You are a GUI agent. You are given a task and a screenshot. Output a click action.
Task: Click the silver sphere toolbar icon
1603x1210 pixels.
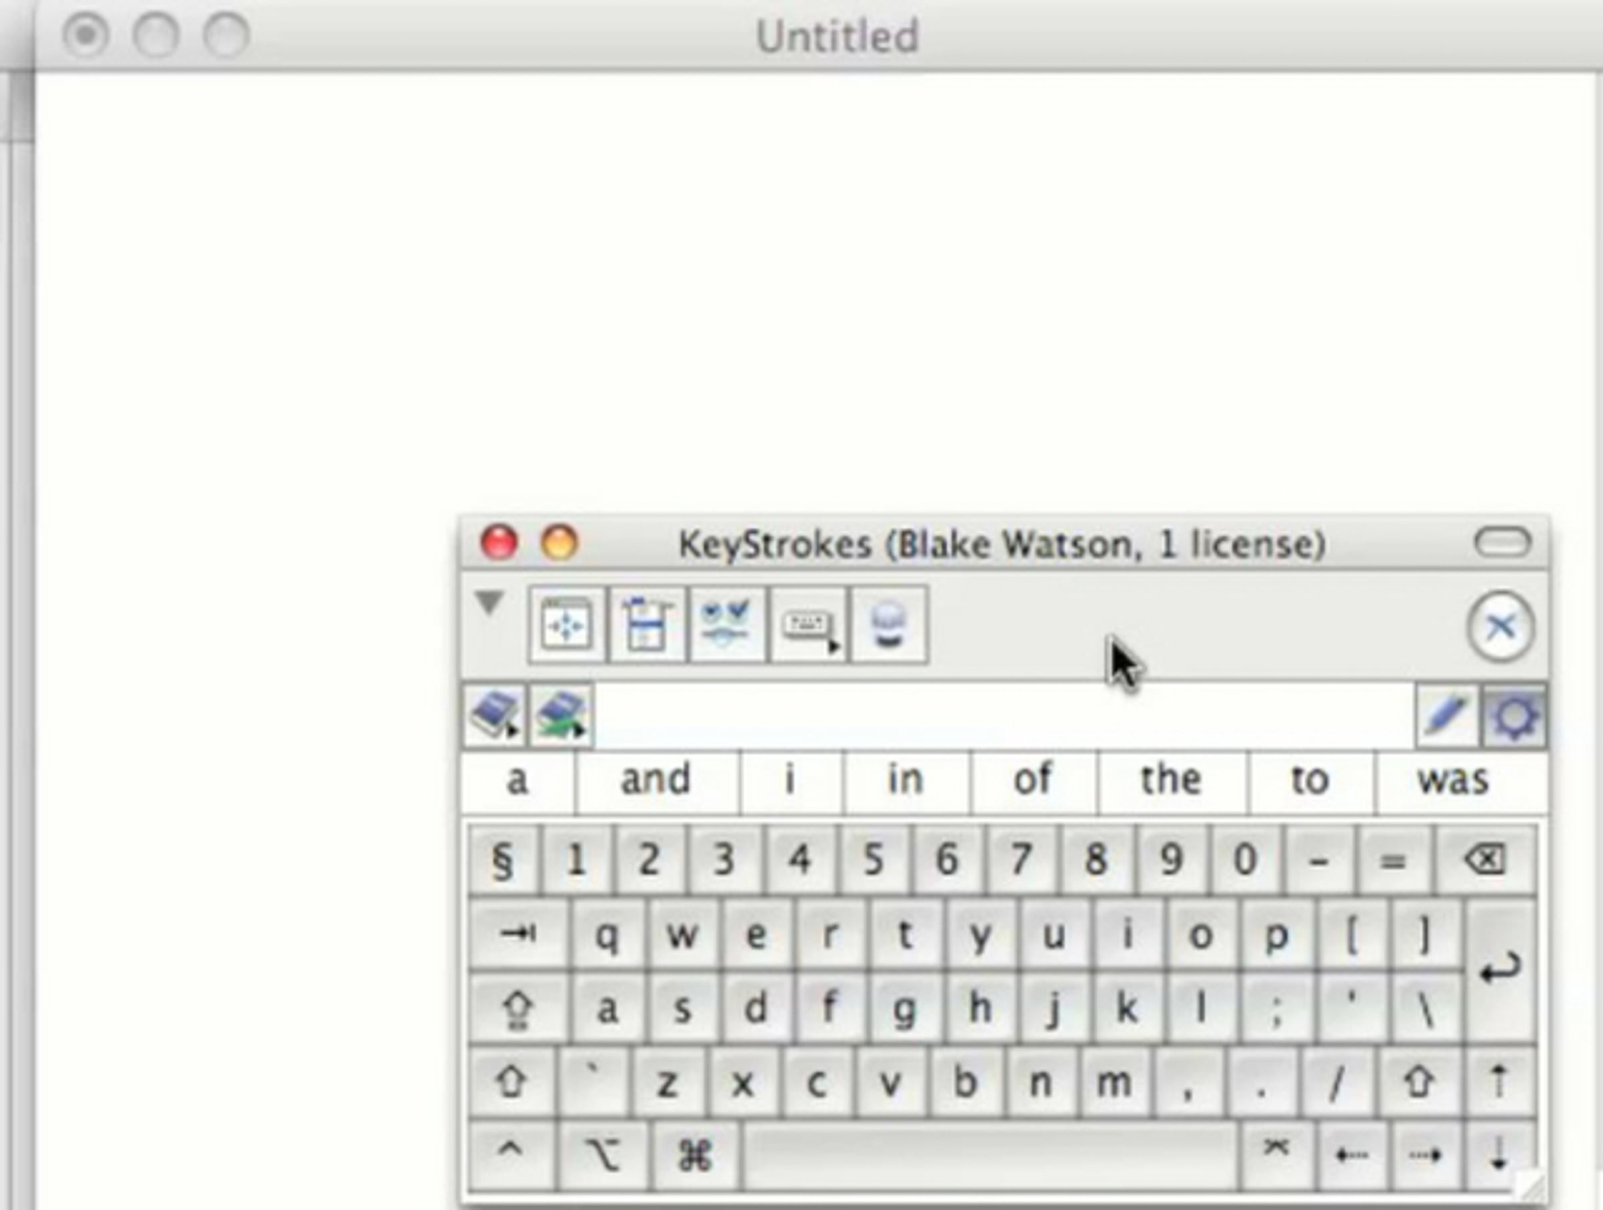coord(889,624)
